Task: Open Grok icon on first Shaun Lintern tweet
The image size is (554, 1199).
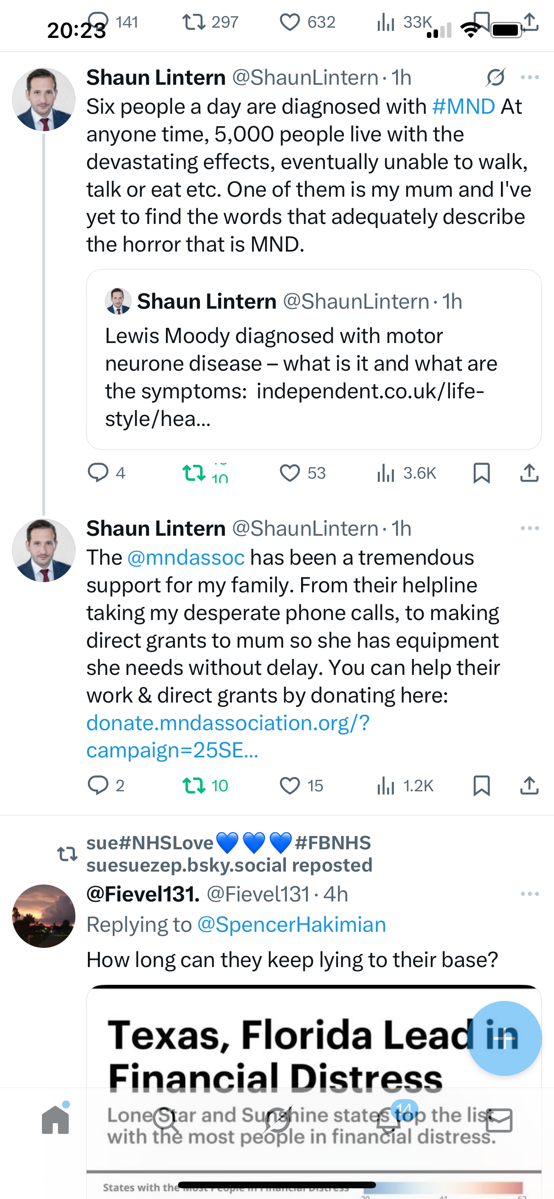Action: click(x=495, y=77)
